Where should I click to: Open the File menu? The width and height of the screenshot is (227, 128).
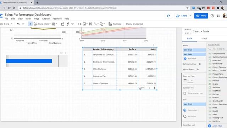[6, 19]
